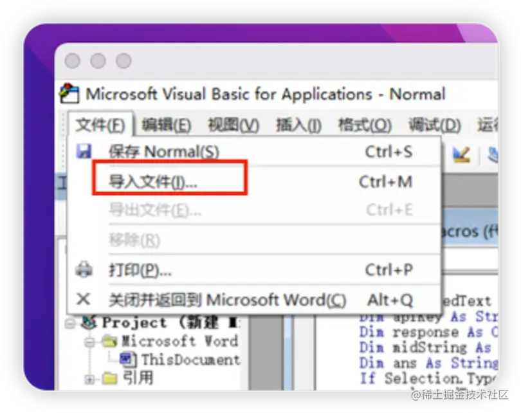521x413 pixels.
Task: Open the 视图(V) menu
Action: click(x=233, y=125)
